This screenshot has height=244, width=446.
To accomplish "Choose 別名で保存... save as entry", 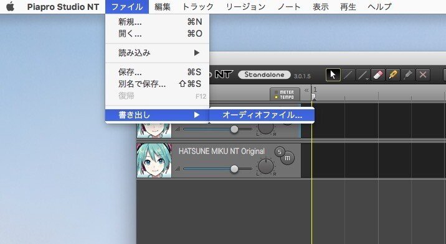I will tap(158, 84).
